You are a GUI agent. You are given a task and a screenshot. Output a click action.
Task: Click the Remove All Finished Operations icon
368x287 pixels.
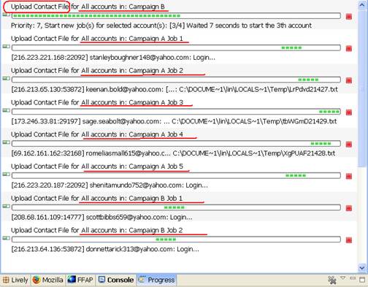click(x=332, y=280)
